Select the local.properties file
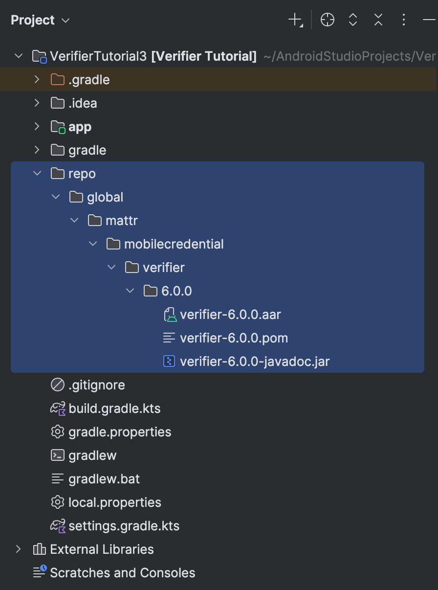This screenshot has height=590, width=438. coord(114,502)
